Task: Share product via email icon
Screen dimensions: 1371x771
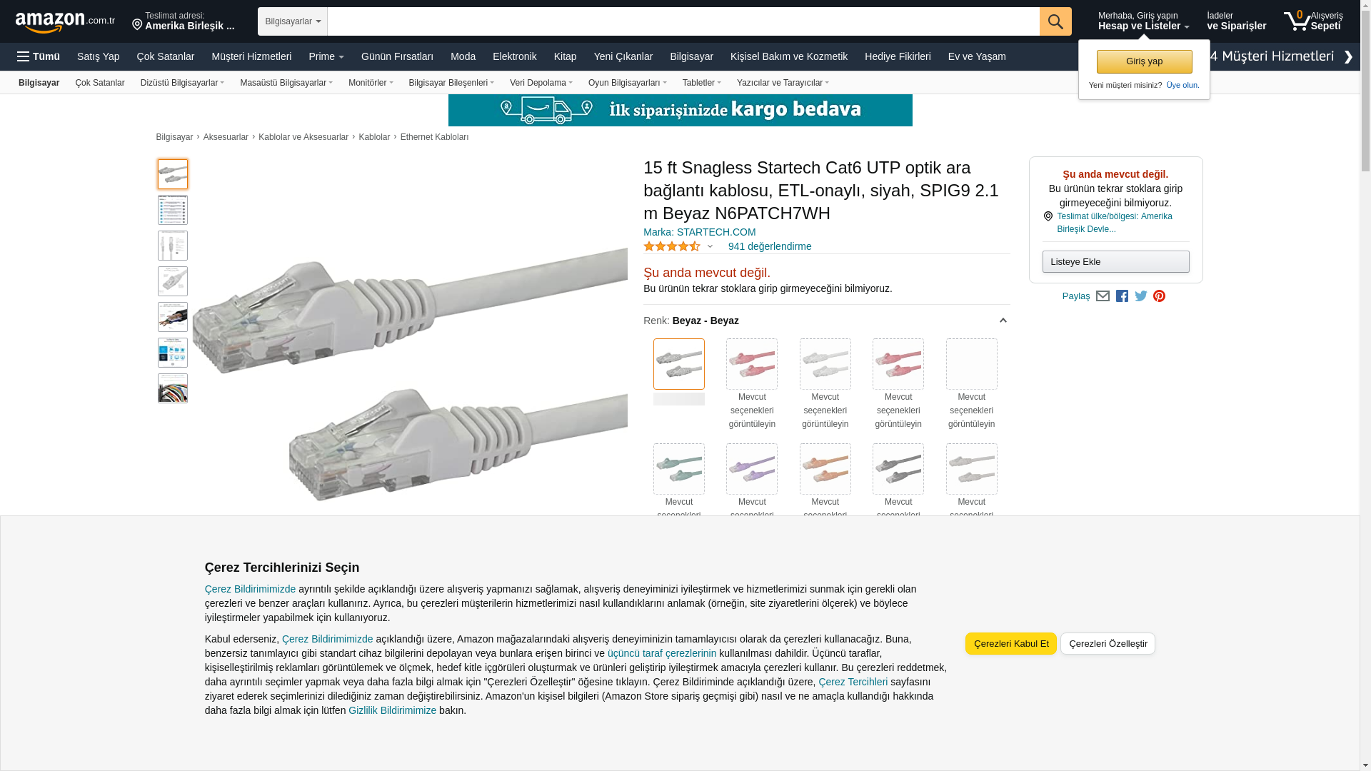Action: click(1103, 296)
